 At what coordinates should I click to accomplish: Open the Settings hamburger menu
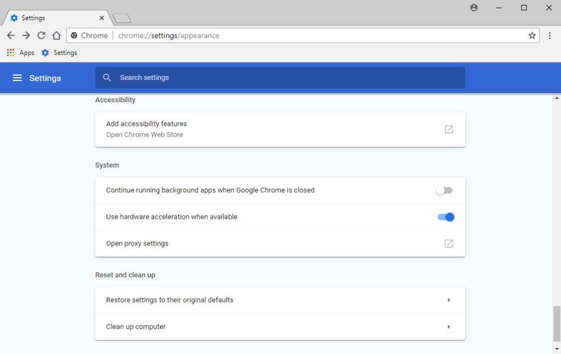[18, 78]
